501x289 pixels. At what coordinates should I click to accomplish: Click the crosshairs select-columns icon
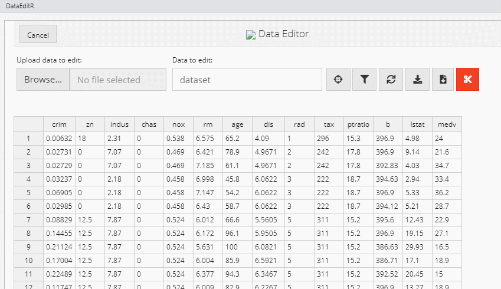point(338,80)
